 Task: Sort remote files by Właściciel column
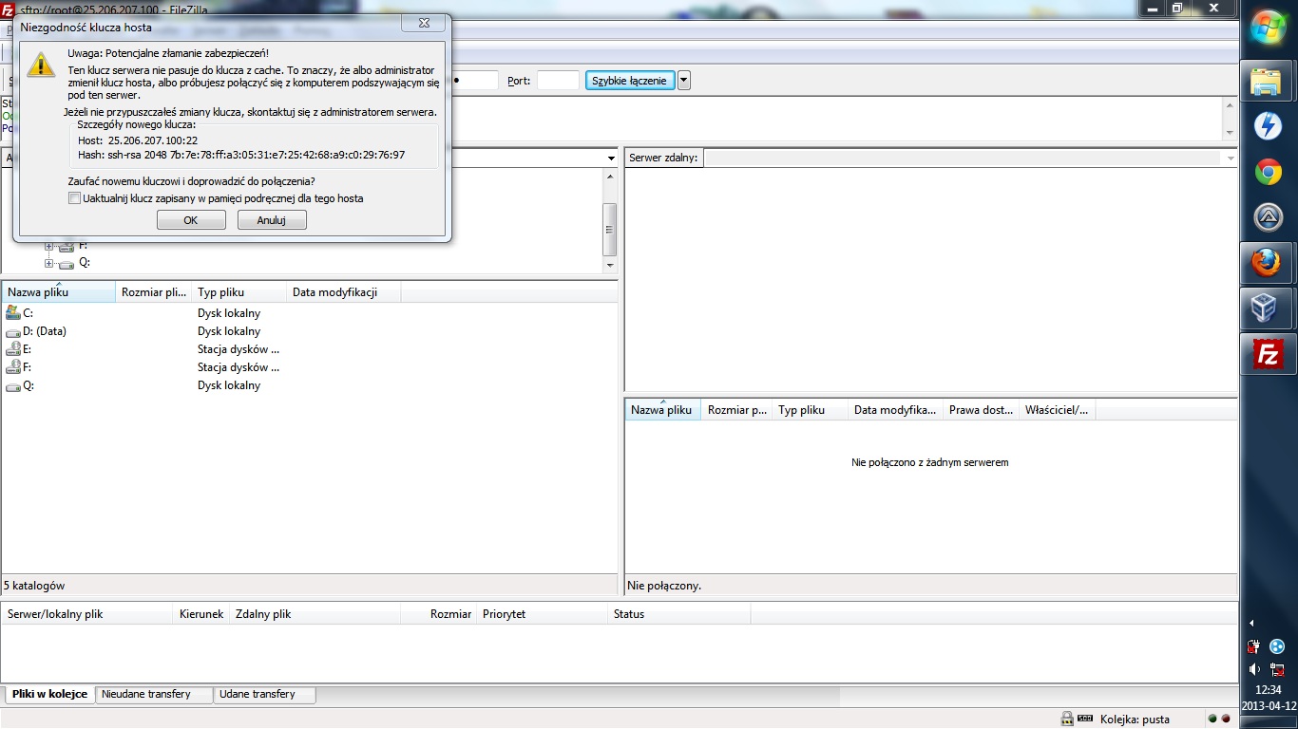pos(1057,410)
